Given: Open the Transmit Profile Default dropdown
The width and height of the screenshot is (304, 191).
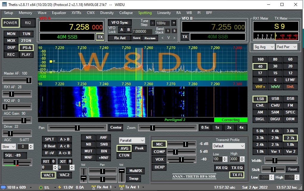Looking at the screenshot, I should [x=228, y=146].
